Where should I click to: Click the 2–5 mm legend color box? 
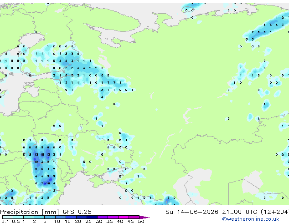39,217
